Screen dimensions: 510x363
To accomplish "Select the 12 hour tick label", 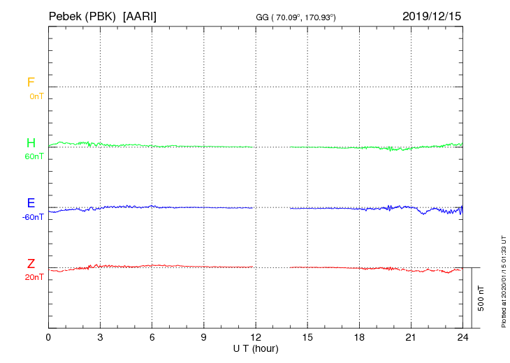I will (256, 337).
